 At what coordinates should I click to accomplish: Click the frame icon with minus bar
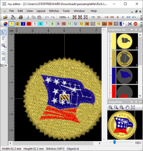(x=85, y=17)
